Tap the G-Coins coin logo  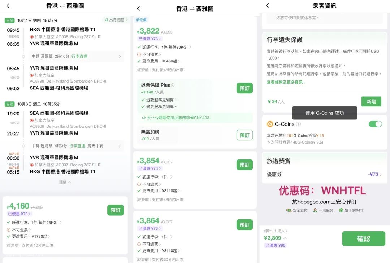(x=270, y=124)
